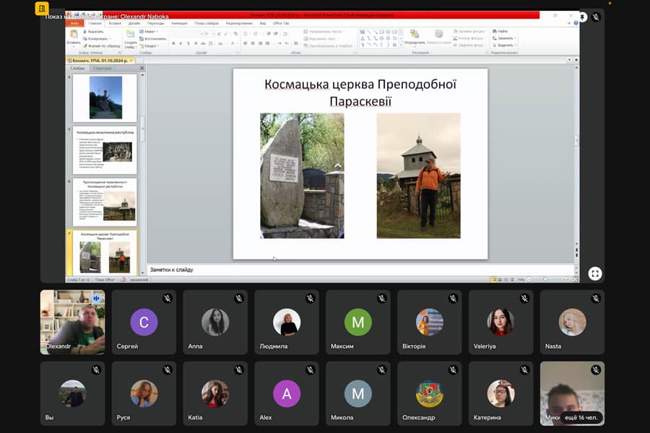Click the Arrange (Упорядочить) icon
650x433 pixels.
(x=415, y=35)
